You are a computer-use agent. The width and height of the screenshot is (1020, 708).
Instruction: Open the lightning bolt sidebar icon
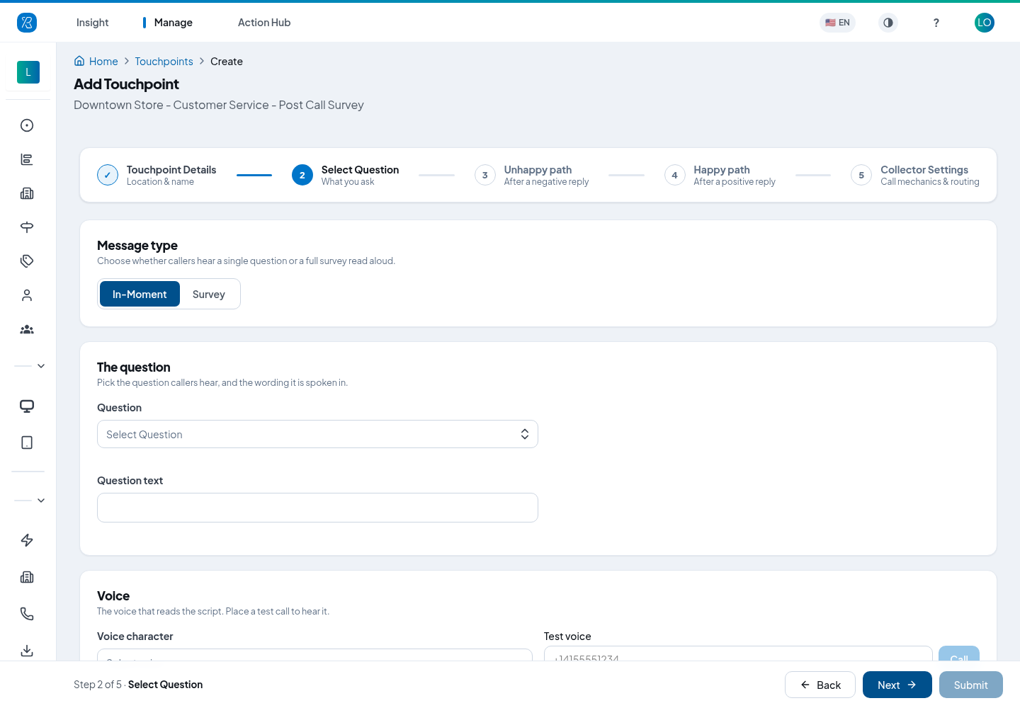[x=27, y=540]
